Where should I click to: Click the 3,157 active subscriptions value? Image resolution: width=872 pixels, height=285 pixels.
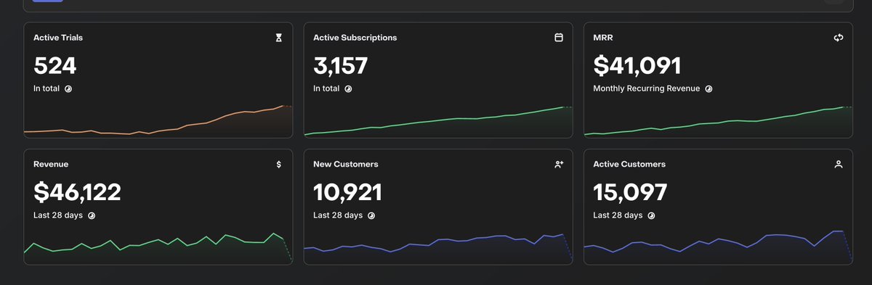[x=340, y=66]
